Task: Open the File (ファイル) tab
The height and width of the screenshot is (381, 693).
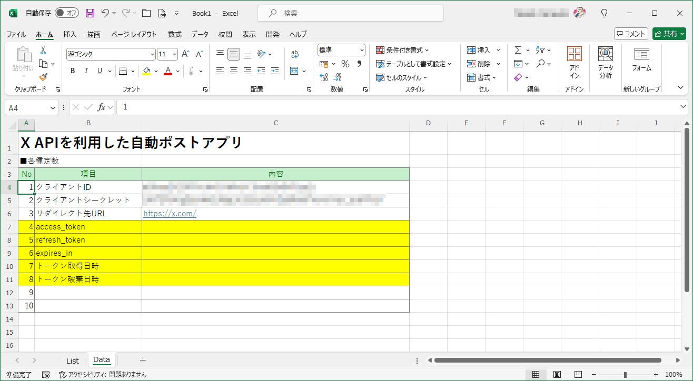Action: click(x=16, y=34)
